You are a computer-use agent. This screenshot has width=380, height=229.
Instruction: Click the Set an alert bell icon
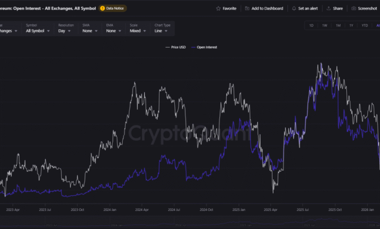click(294, 8)
